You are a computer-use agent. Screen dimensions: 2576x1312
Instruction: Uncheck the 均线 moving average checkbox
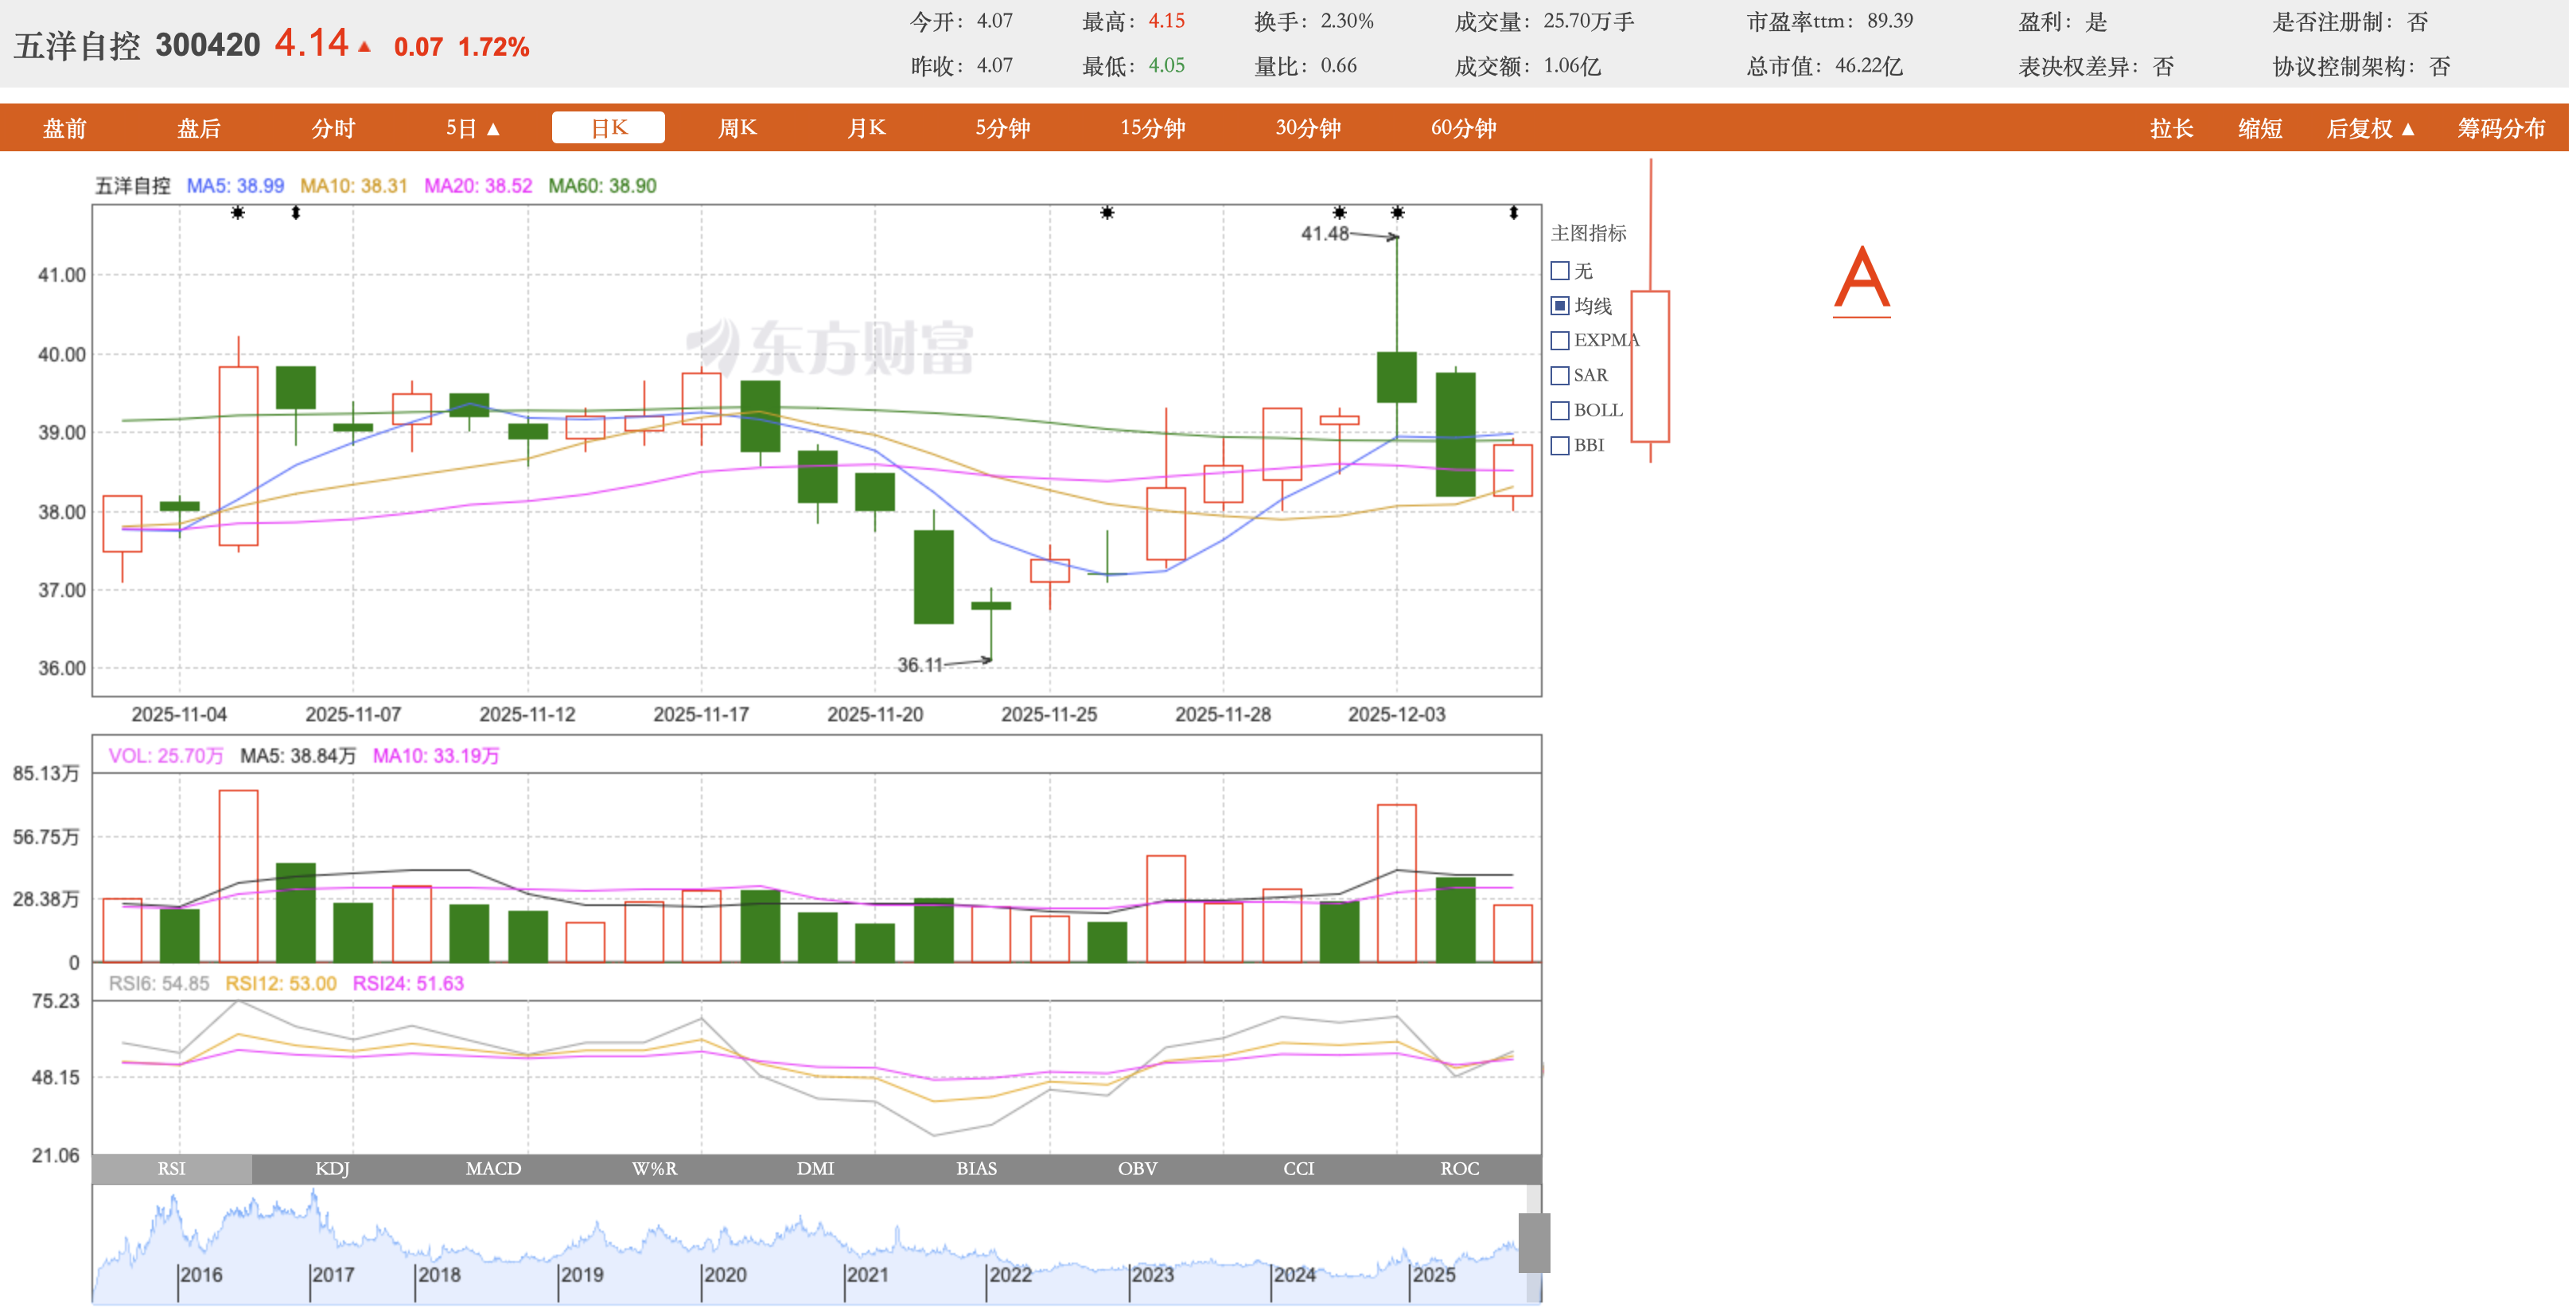tap(1562, 307)
